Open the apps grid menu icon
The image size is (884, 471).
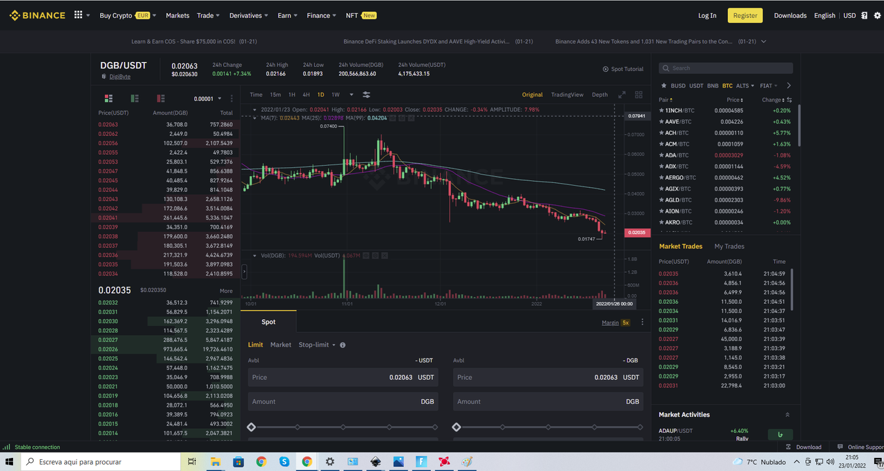click(x=78, y=15)
